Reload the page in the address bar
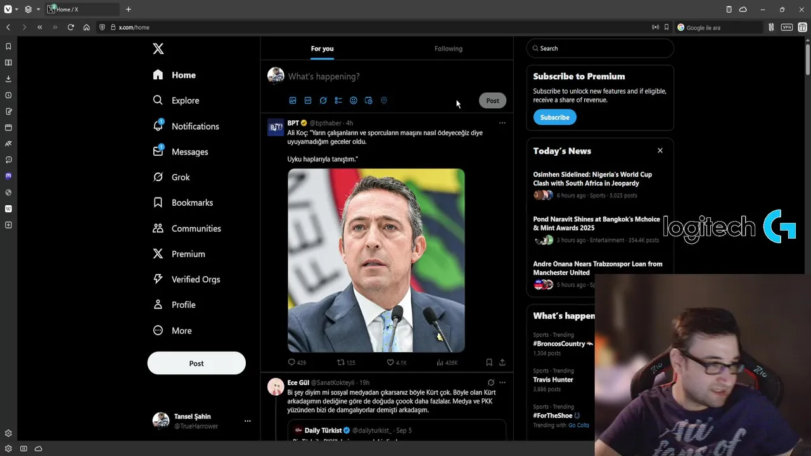The image size is (811, 456). (70, 27)
